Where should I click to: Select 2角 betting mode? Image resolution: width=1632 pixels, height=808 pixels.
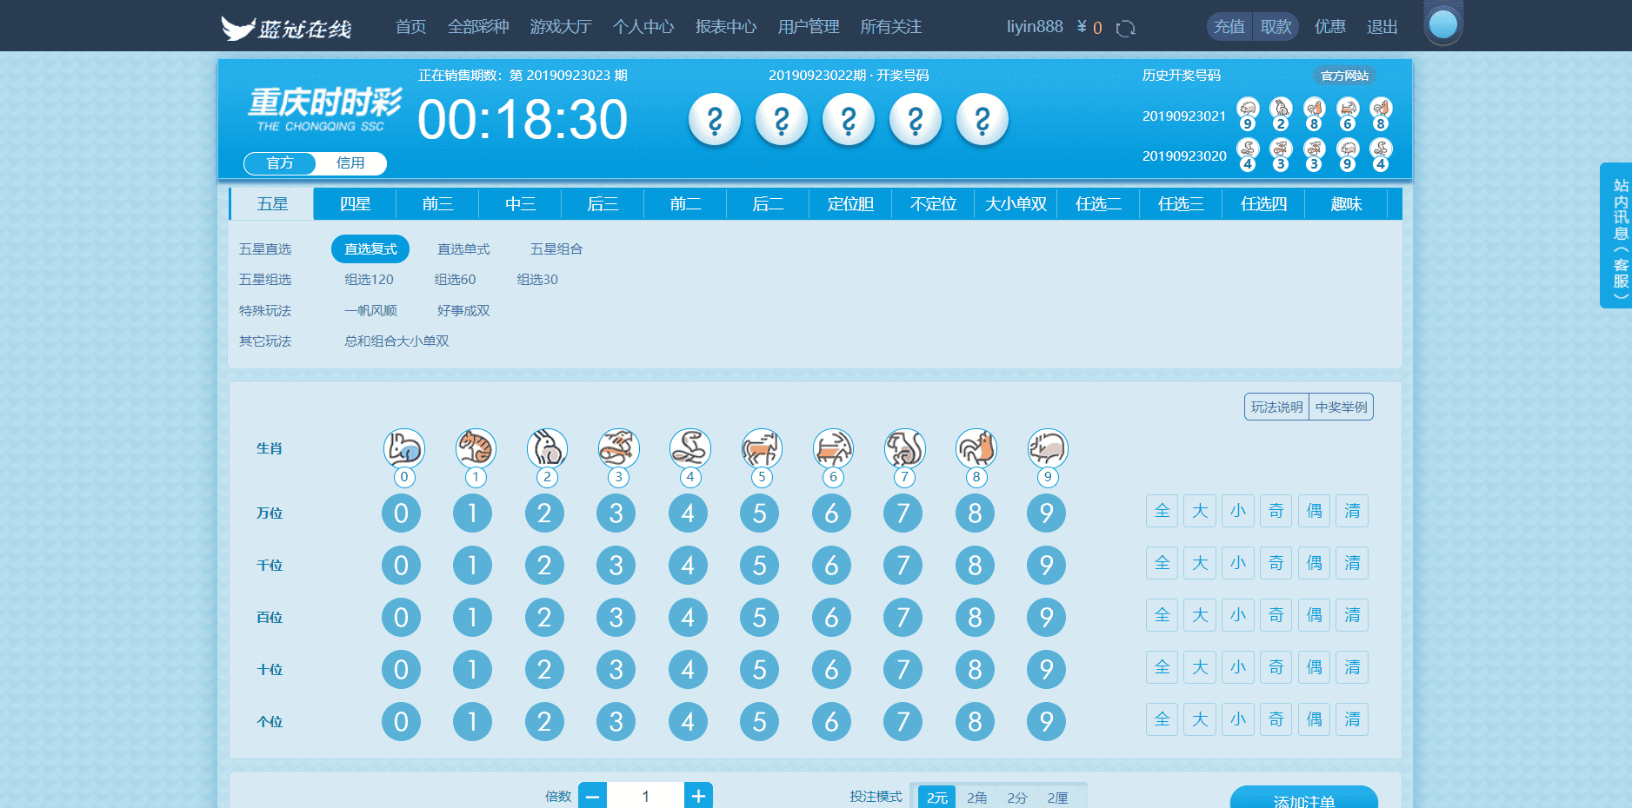[x=976, y=797]
